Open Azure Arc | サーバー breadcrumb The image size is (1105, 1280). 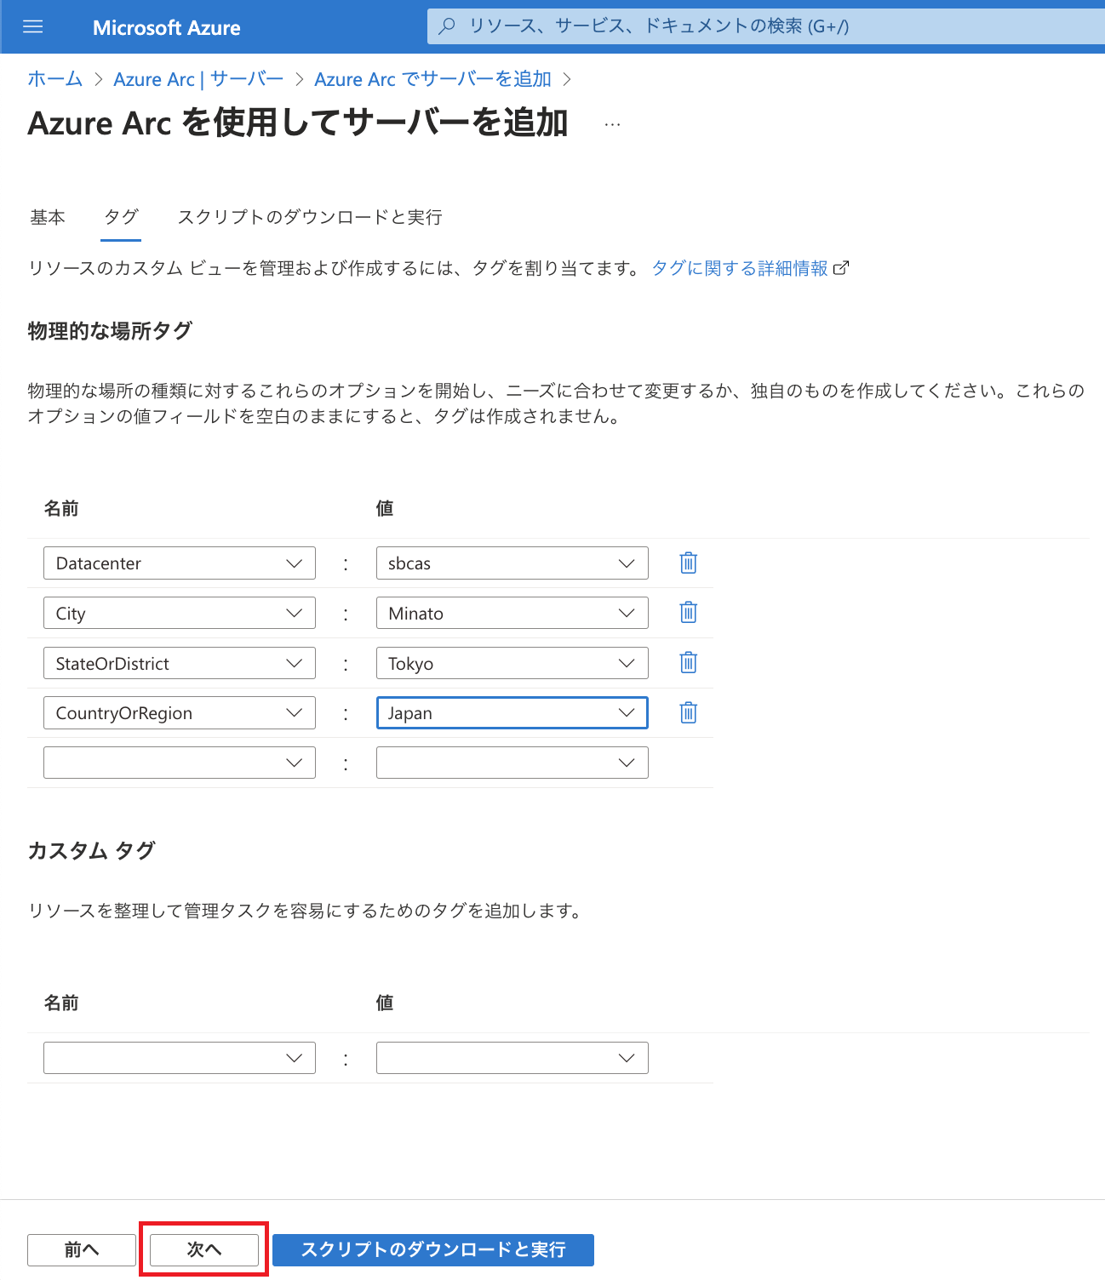198,79
